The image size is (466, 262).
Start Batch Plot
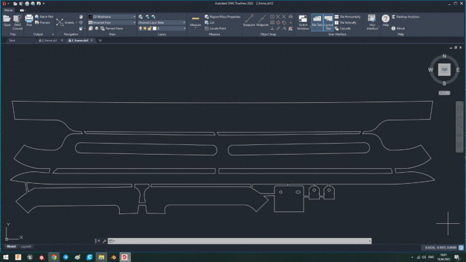[44, 17]
